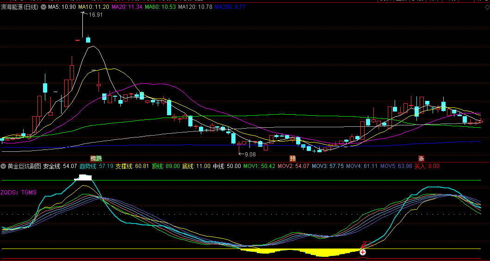Click the red plus buy signal icon
Image resolution: width=490 pixels, height=261 pixels.
362,252
